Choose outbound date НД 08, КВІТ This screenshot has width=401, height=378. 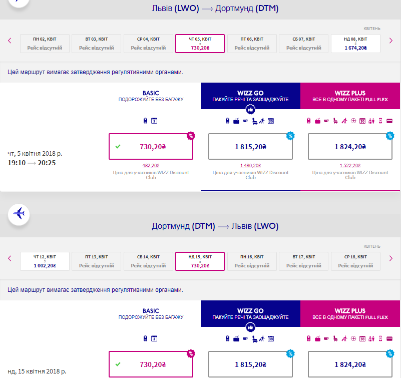355,44
